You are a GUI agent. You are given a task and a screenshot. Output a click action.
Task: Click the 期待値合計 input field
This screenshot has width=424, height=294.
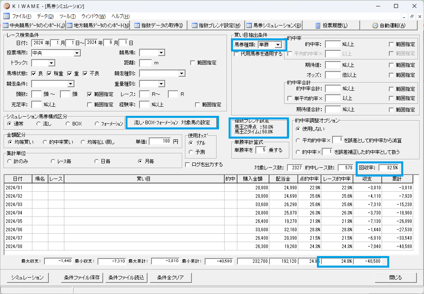[x=332, y=110]
